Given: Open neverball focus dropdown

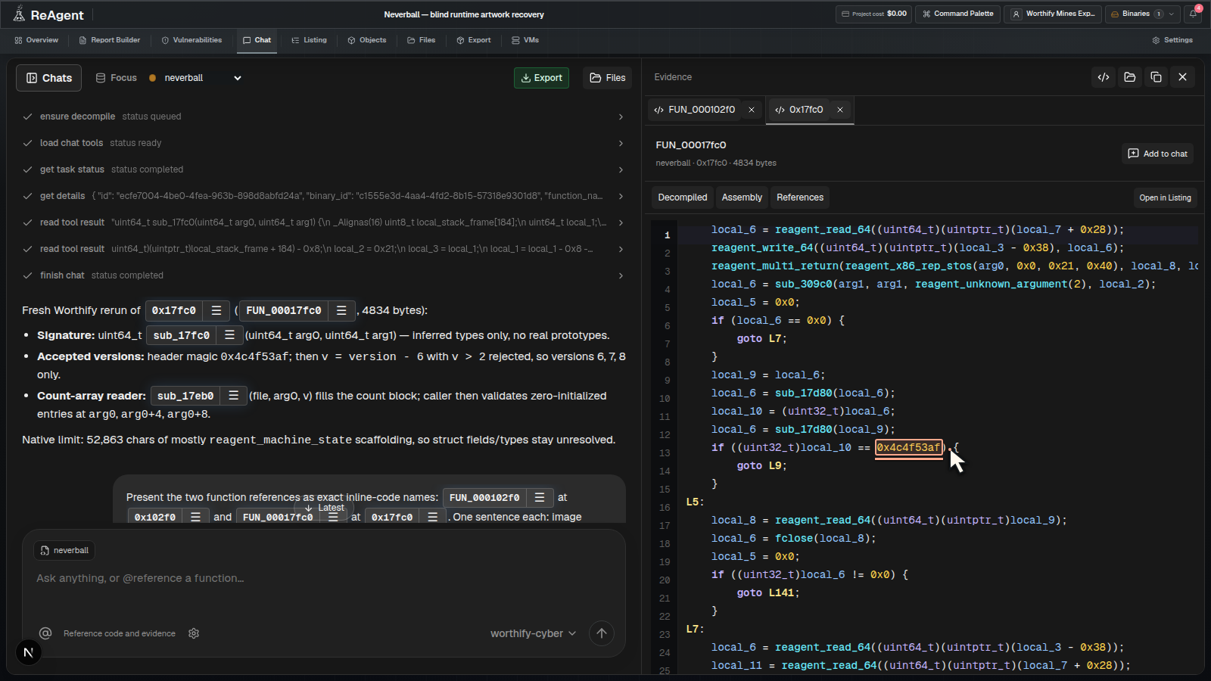Looking at the screenshot, I should pyautogui.click(x=195, y=78).
